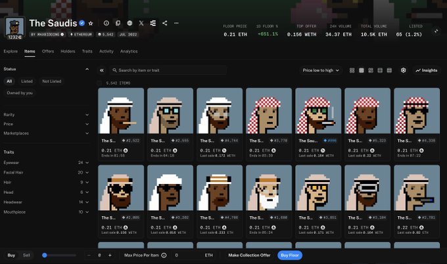Viewport: 447px width, 264px height.
Task: Expand the Mouthpiece trait filter
Action: coord(46,212)
